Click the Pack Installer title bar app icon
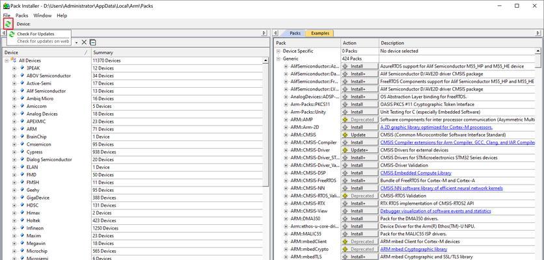544x260 pixels. 6,6
